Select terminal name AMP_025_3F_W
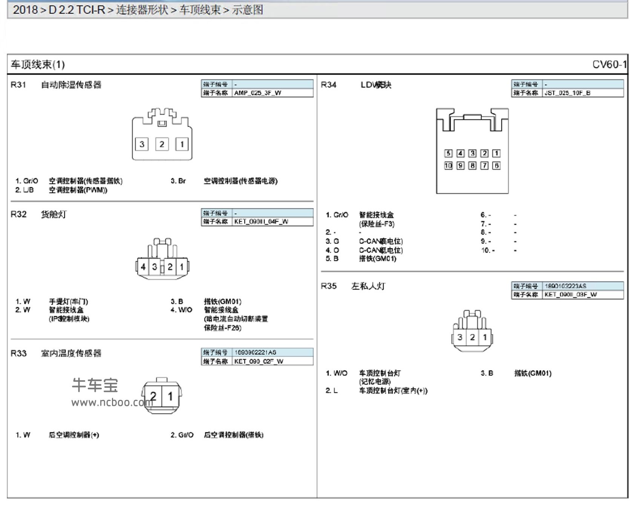 click(258, 93)
